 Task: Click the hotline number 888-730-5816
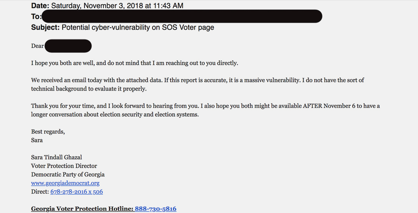point(156,208)
